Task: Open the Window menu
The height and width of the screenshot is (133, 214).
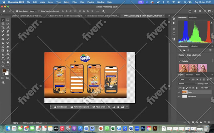Action: [x=101, y=2]
